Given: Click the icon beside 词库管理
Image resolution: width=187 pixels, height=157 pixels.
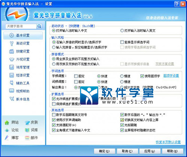Looking at the screenshot, I should [12, 67].
